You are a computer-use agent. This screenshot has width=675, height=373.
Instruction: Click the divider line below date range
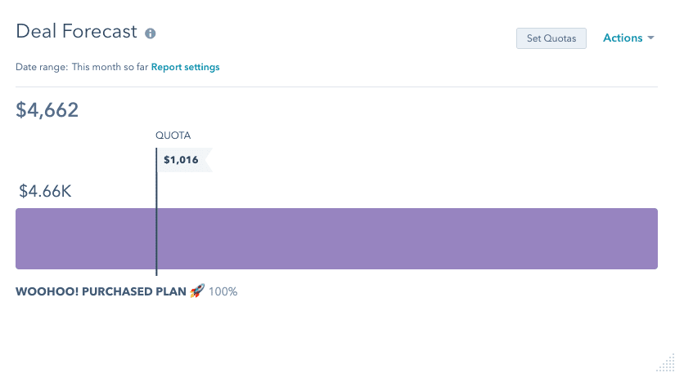click(x=336, y=87)
